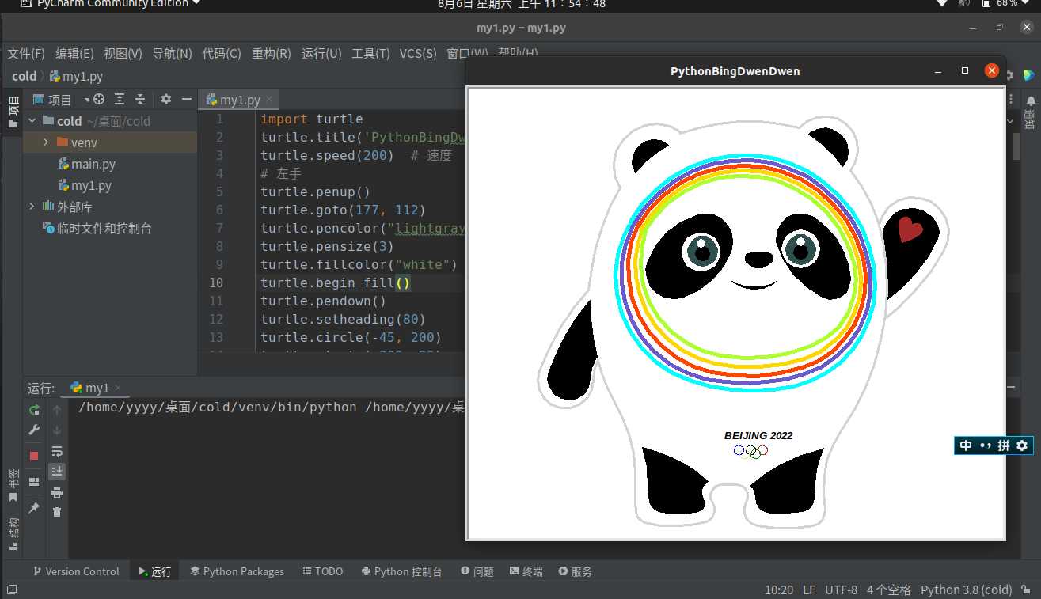Open the Project panel gear options

click(166, 100)
